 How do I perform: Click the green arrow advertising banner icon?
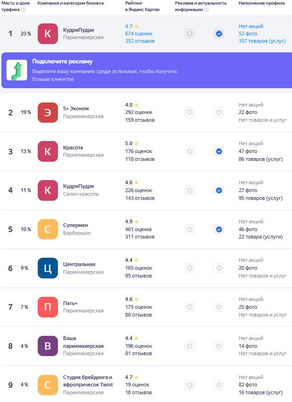[17, 70]
